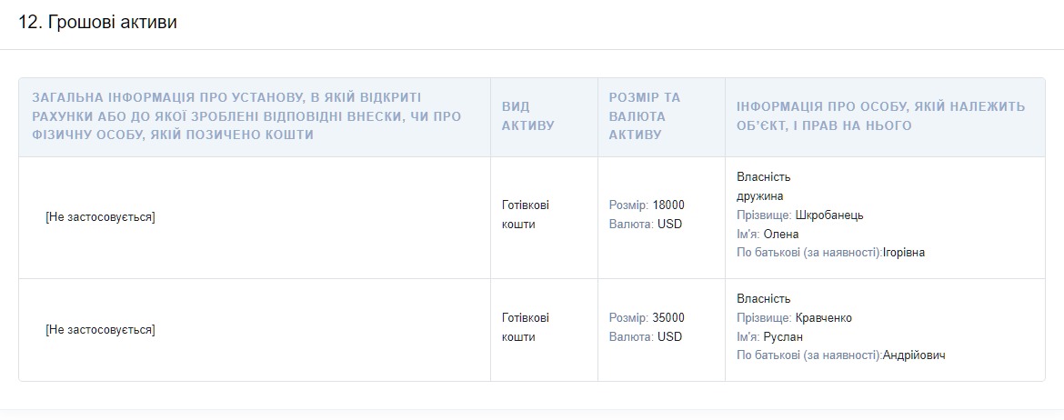Select the patronymic "Андрійович"
The height and width of the screenshot is (420, 1064).
[914, 355]
